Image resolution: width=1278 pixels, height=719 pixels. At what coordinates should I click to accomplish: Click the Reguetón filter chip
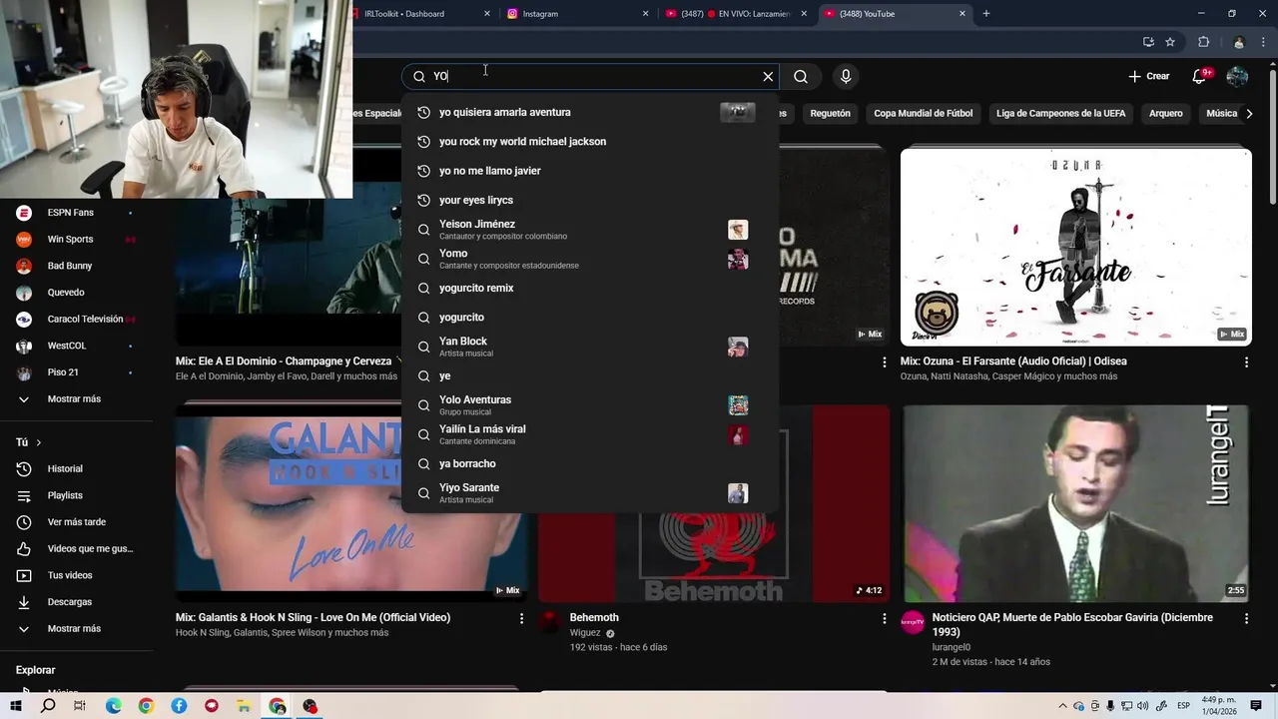point(830,114)
